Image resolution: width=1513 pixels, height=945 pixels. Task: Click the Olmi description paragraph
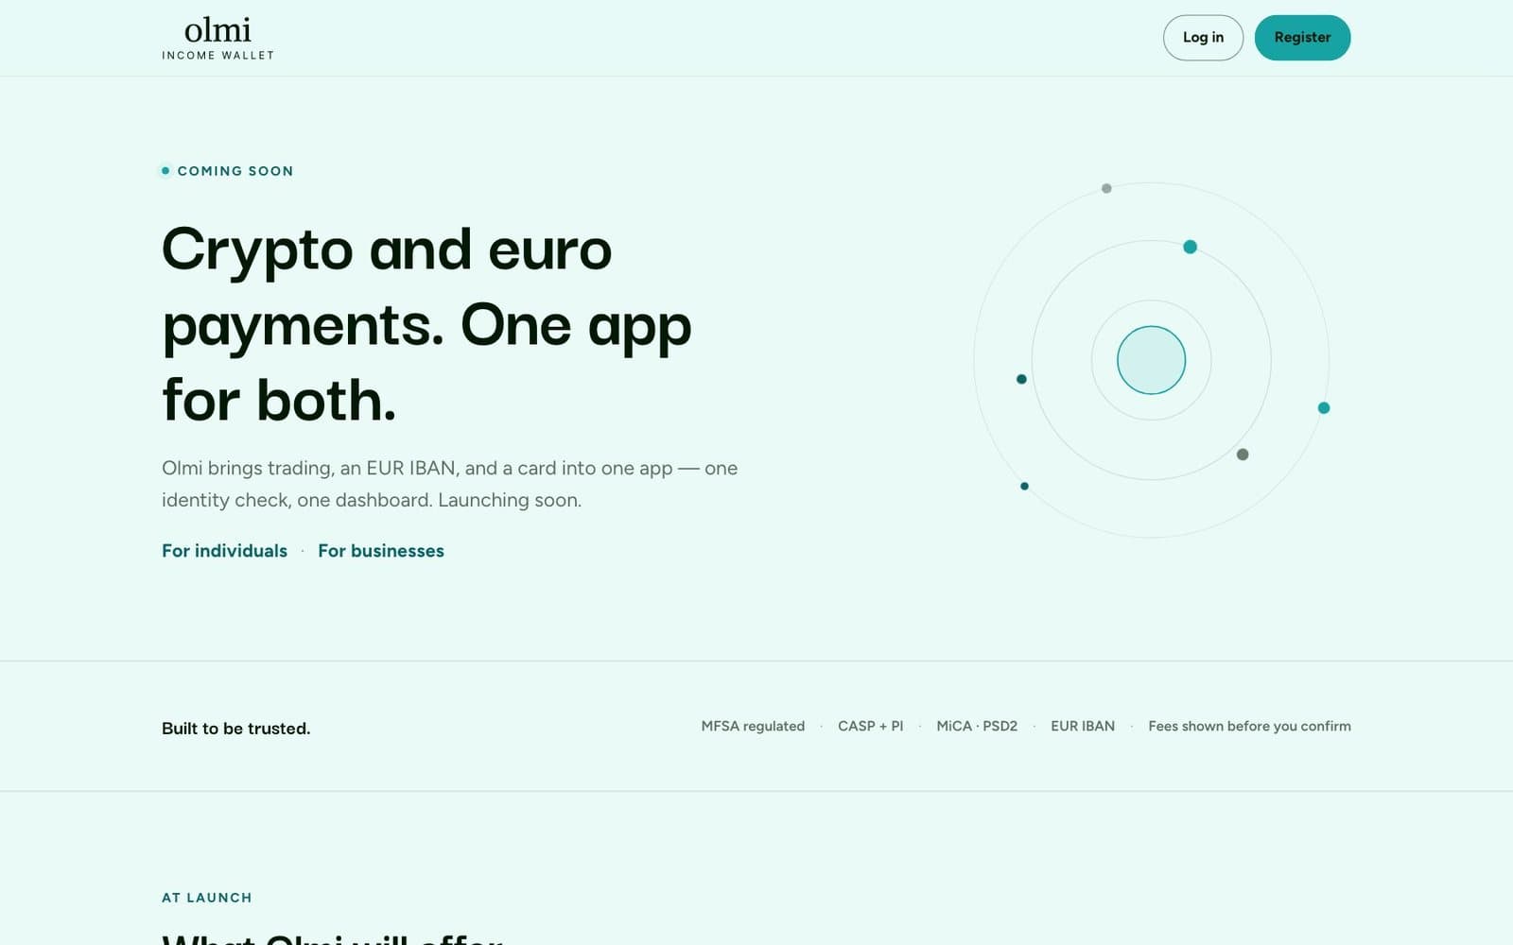click(450, 484)
